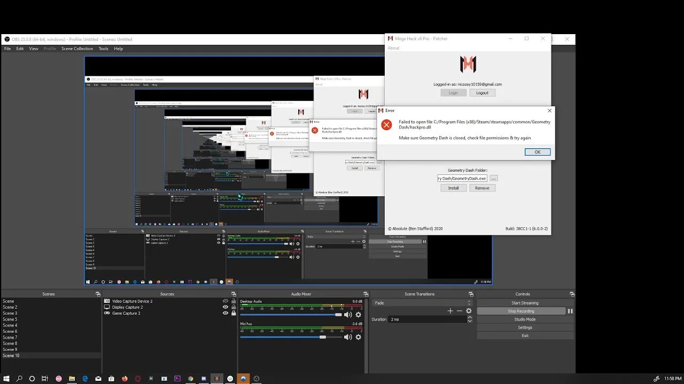Image resolution: width=684 pixels, height=384 pixels.
Task: Toggle visibility of Video Capture Device 2
Action: tap(226, 301)
